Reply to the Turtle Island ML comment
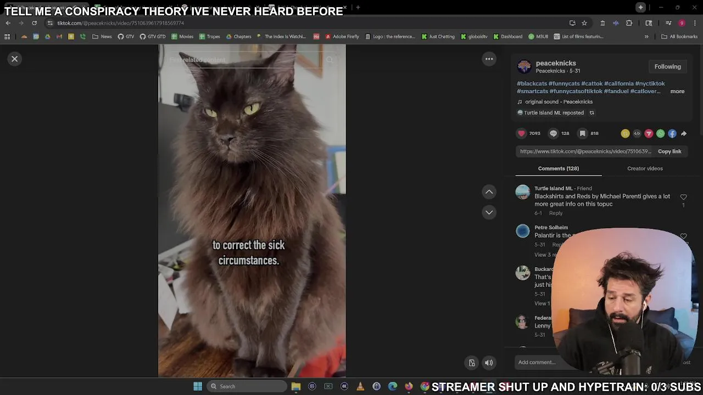The width and height of the screenshot is (703, 395). click(x=556, y=213)
